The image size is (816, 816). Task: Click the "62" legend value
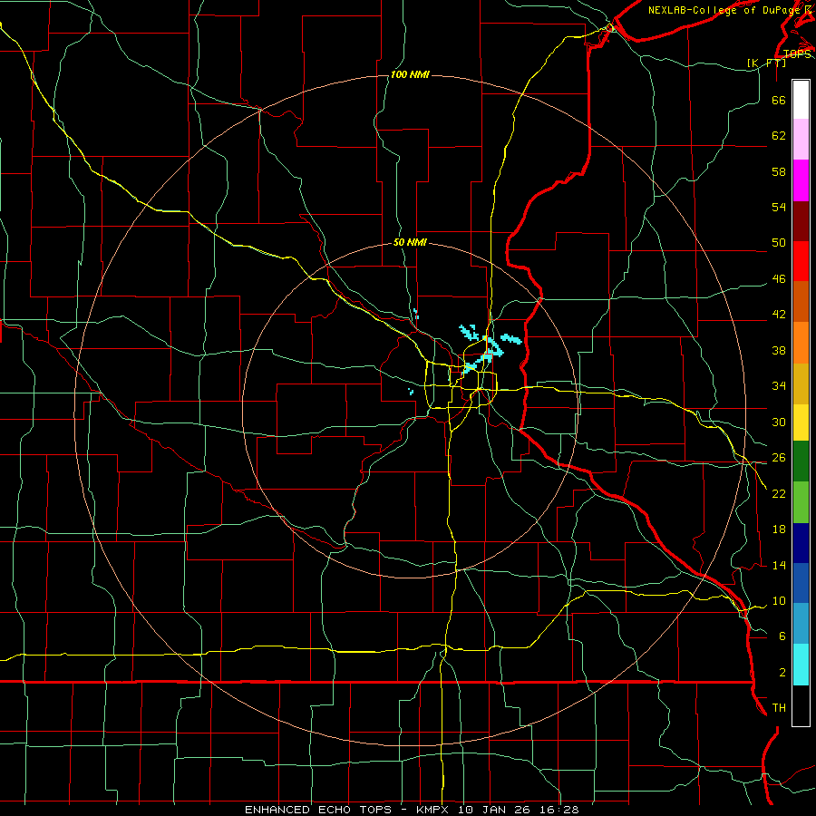click(x=779, y=136)
